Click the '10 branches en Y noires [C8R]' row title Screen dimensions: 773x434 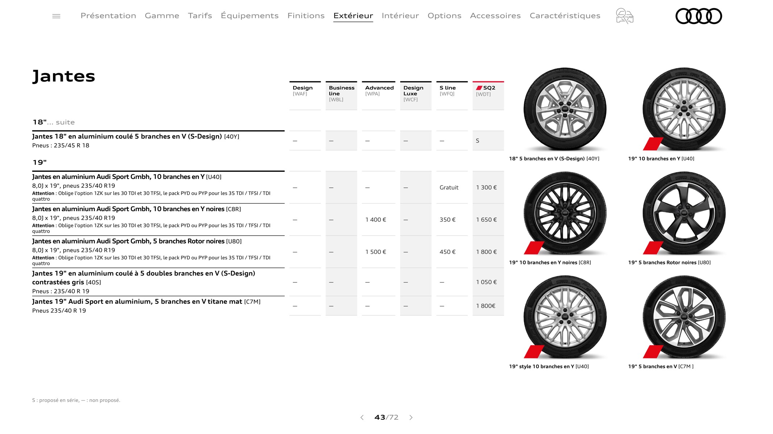click(136, 209)
